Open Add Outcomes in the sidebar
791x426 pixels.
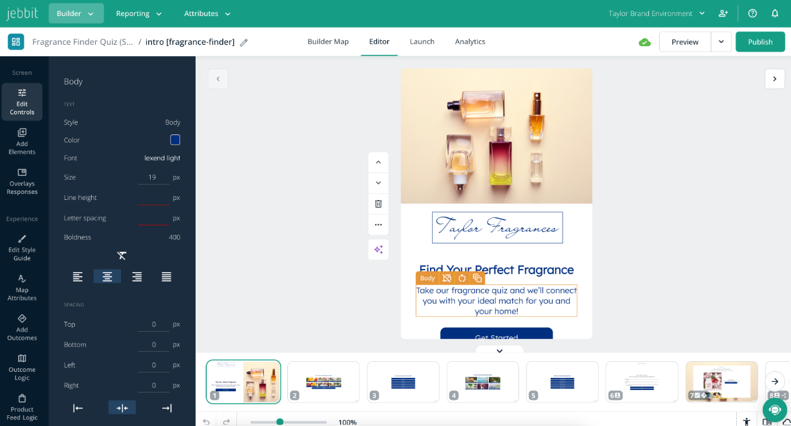coord(21,327)
